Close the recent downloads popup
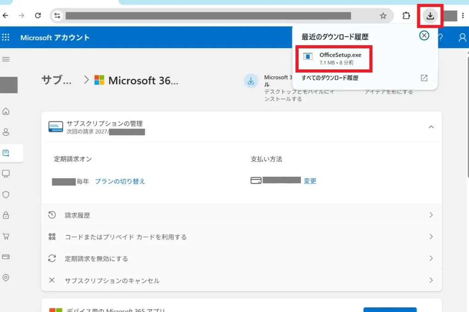Image resolution: width=469 pixels, height=312 pixels. 424,36
